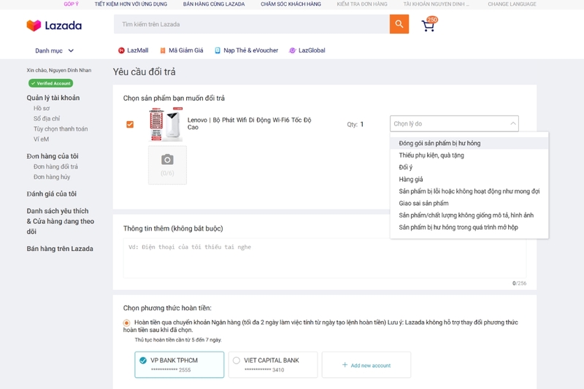The height and width of the screenshot is (389, 584).
Task: Open the Tài khoản Nguyen Dinh menu
Action: tap(436, 4)
